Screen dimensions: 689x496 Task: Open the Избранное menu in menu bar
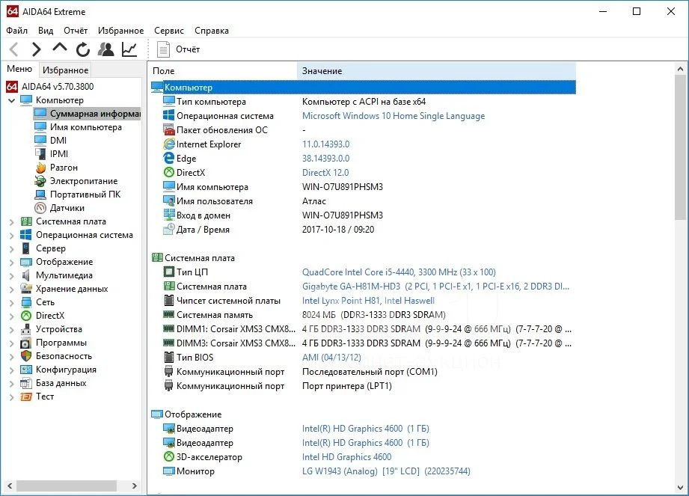point(121,31)
